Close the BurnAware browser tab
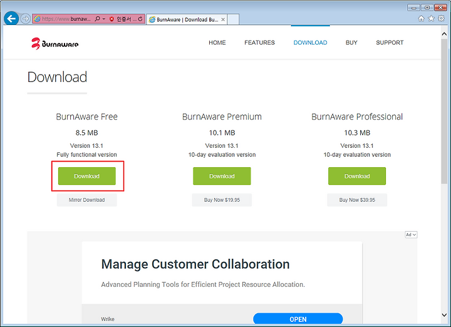Screen dimensions: 451x327 223,19
